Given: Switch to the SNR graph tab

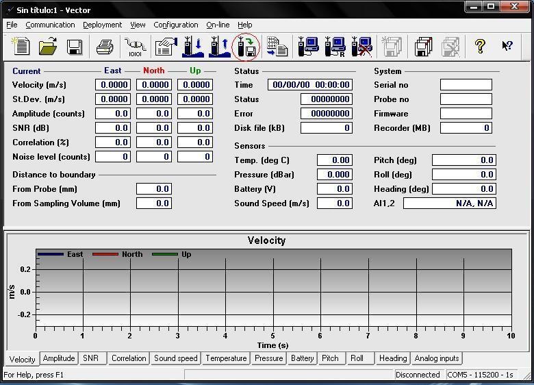Looking at the screenshot, I should tap(91, 358).
